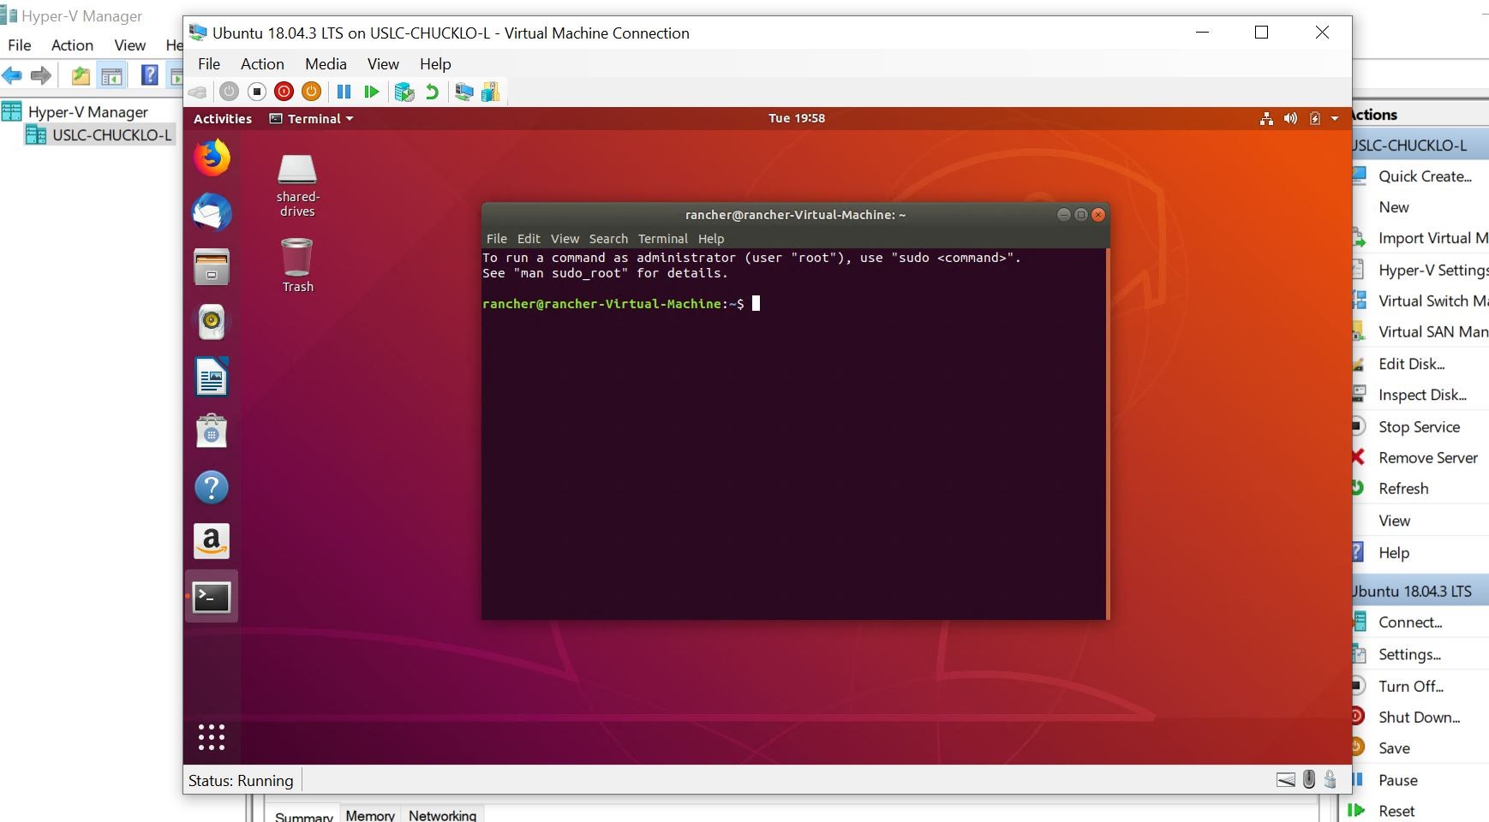The image size is (1489, 822).
Task: Switch to the Networking tab at the bottom
Action: pos(442,815)
